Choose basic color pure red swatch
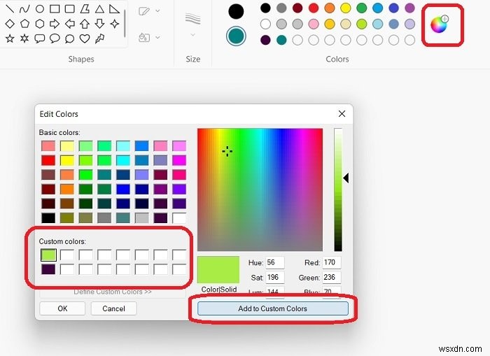Image resolution: width=490 pixels, height=356 pixels. point(48,160)
